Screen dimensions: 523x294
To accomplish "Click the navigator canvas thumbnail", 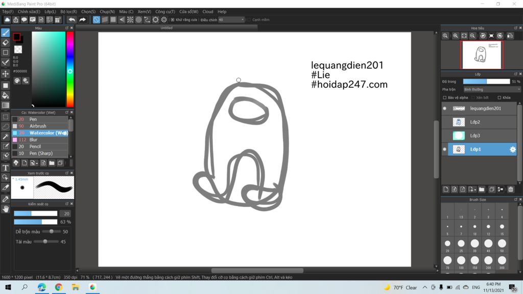I will [481, 55].
